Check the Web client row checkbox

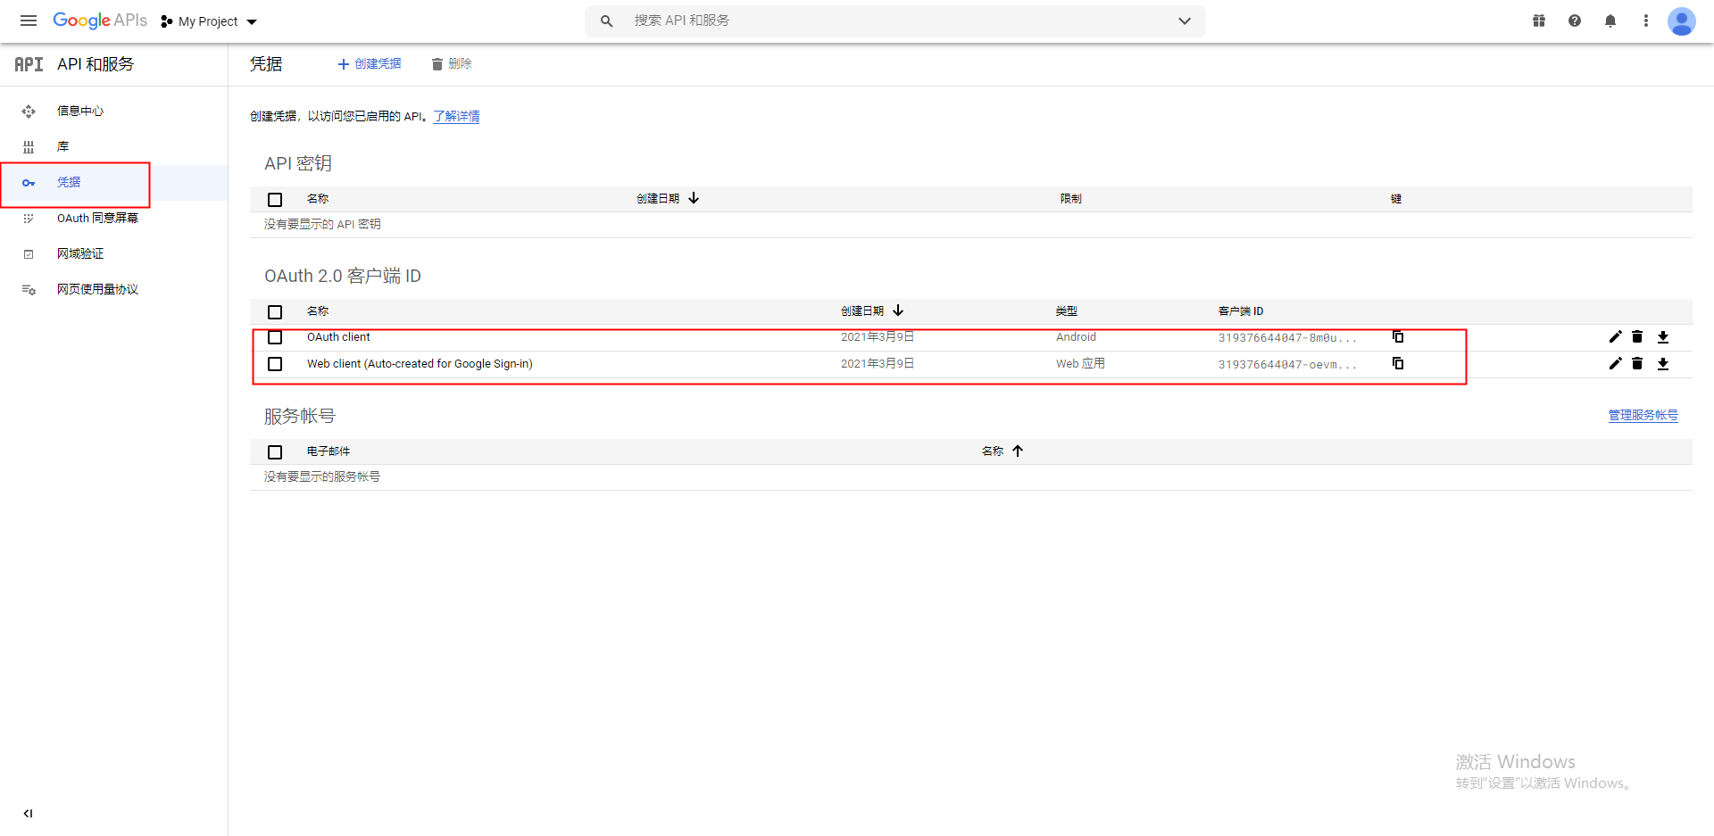(275, 363)
